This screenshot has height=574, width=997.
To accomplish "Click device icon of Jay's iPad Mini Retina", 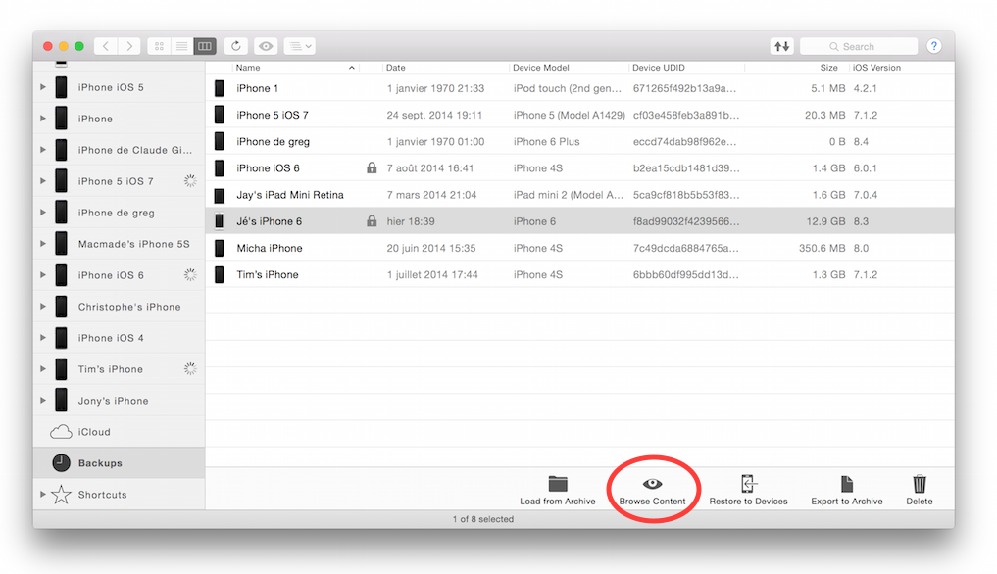I will 220,195.
